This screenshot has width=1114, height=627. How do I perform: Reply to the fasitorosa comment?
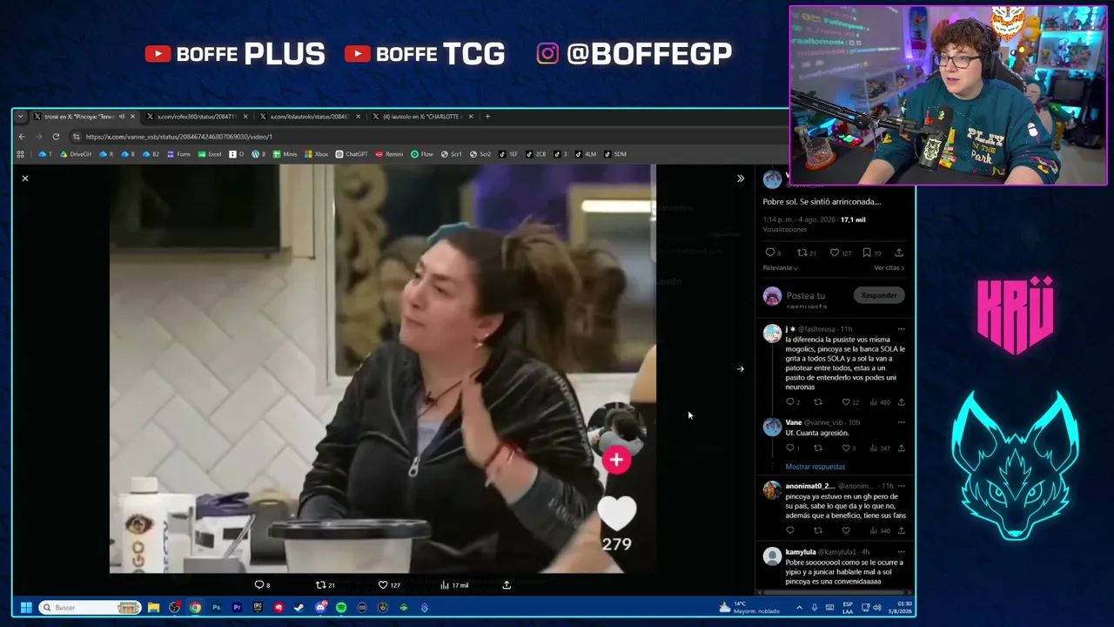click(790, 402)
